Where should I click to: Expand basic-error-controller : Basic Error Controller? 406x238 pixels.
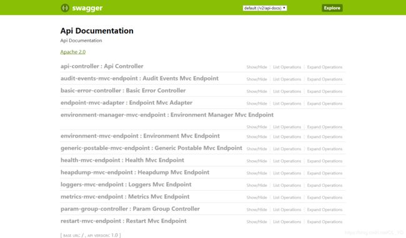click(123, 90)
